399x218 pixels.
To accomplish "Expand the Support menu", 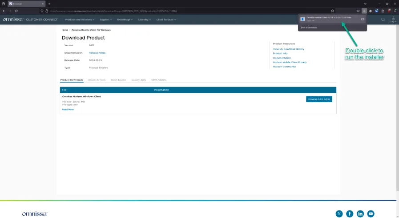I will tap(105, 20).
